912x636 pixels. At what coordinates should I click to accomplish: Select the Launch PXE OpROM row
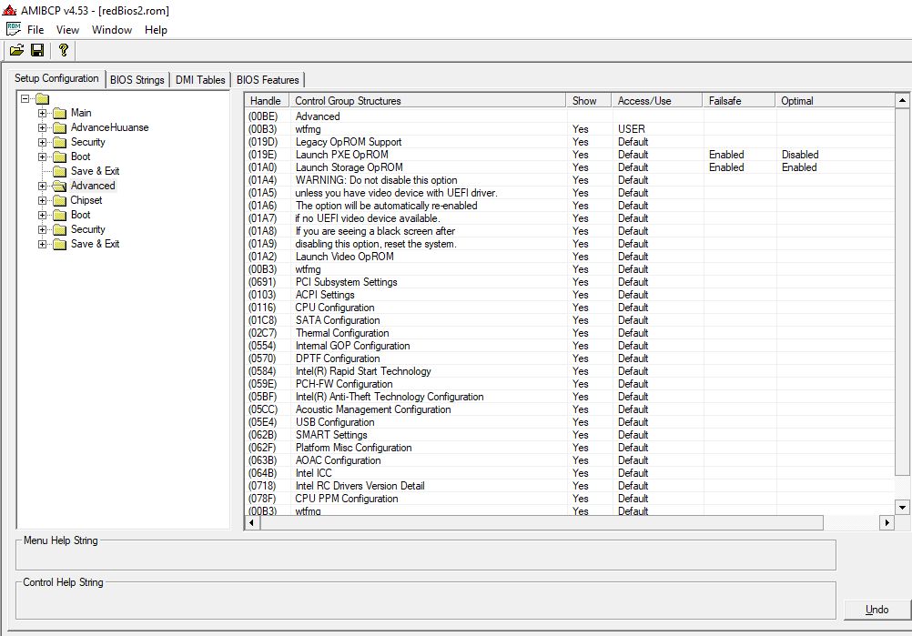tap(570, 155)
